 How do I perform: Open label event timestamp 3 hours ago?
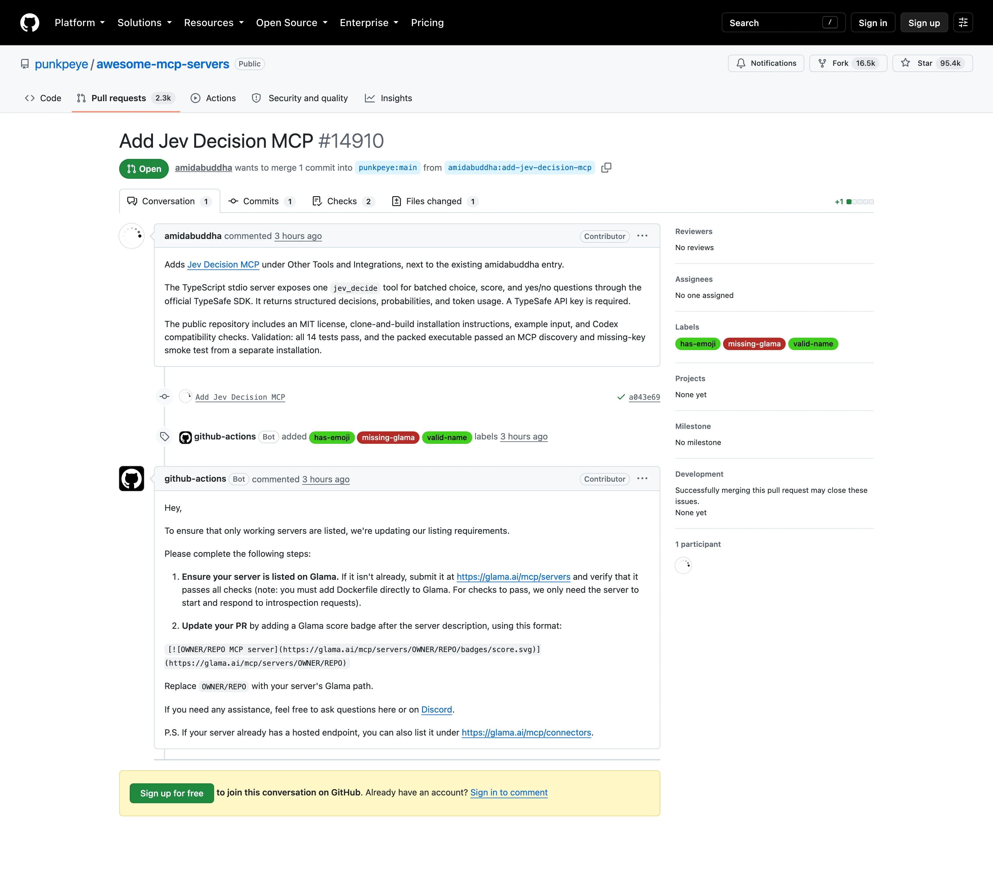click(x=524, y=436)
